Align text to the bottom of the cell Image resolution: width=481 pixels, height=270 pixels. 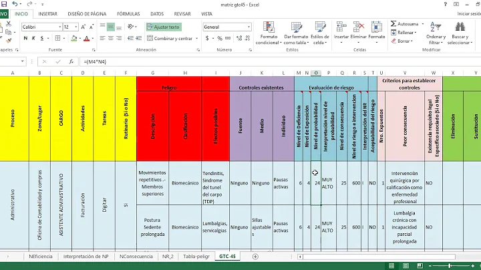coord(119,27)
